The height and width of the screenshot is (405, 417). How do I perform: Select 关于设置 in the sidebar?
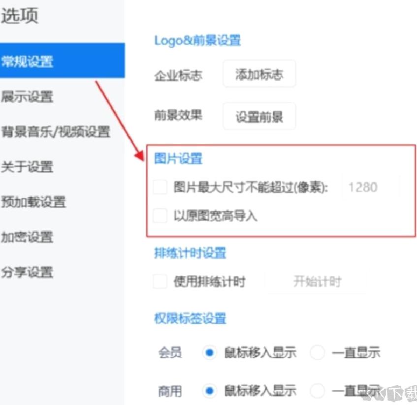point(62,167)
